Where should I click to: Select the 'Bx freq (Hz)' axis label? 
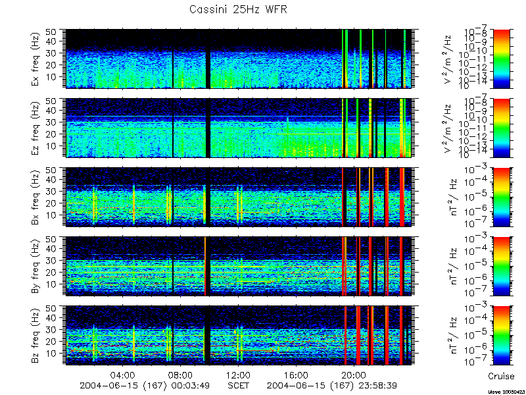pyautogui.click(x=36, y=197)
